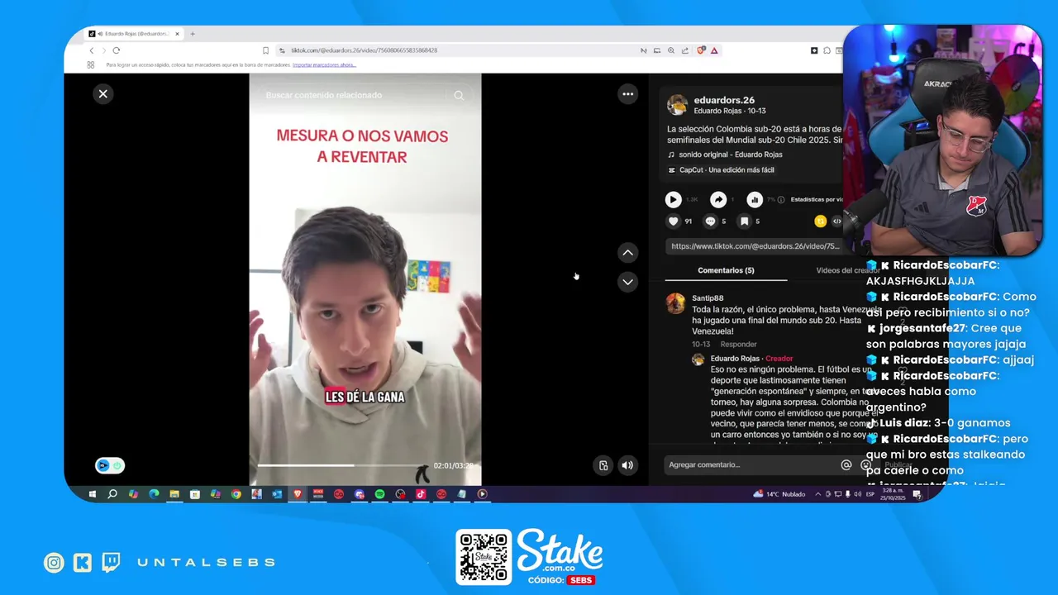Click 'Eduardo Rojas' creator reply name
The width and height of the screenshot is (1058, 595).
(x=735, y=359)
